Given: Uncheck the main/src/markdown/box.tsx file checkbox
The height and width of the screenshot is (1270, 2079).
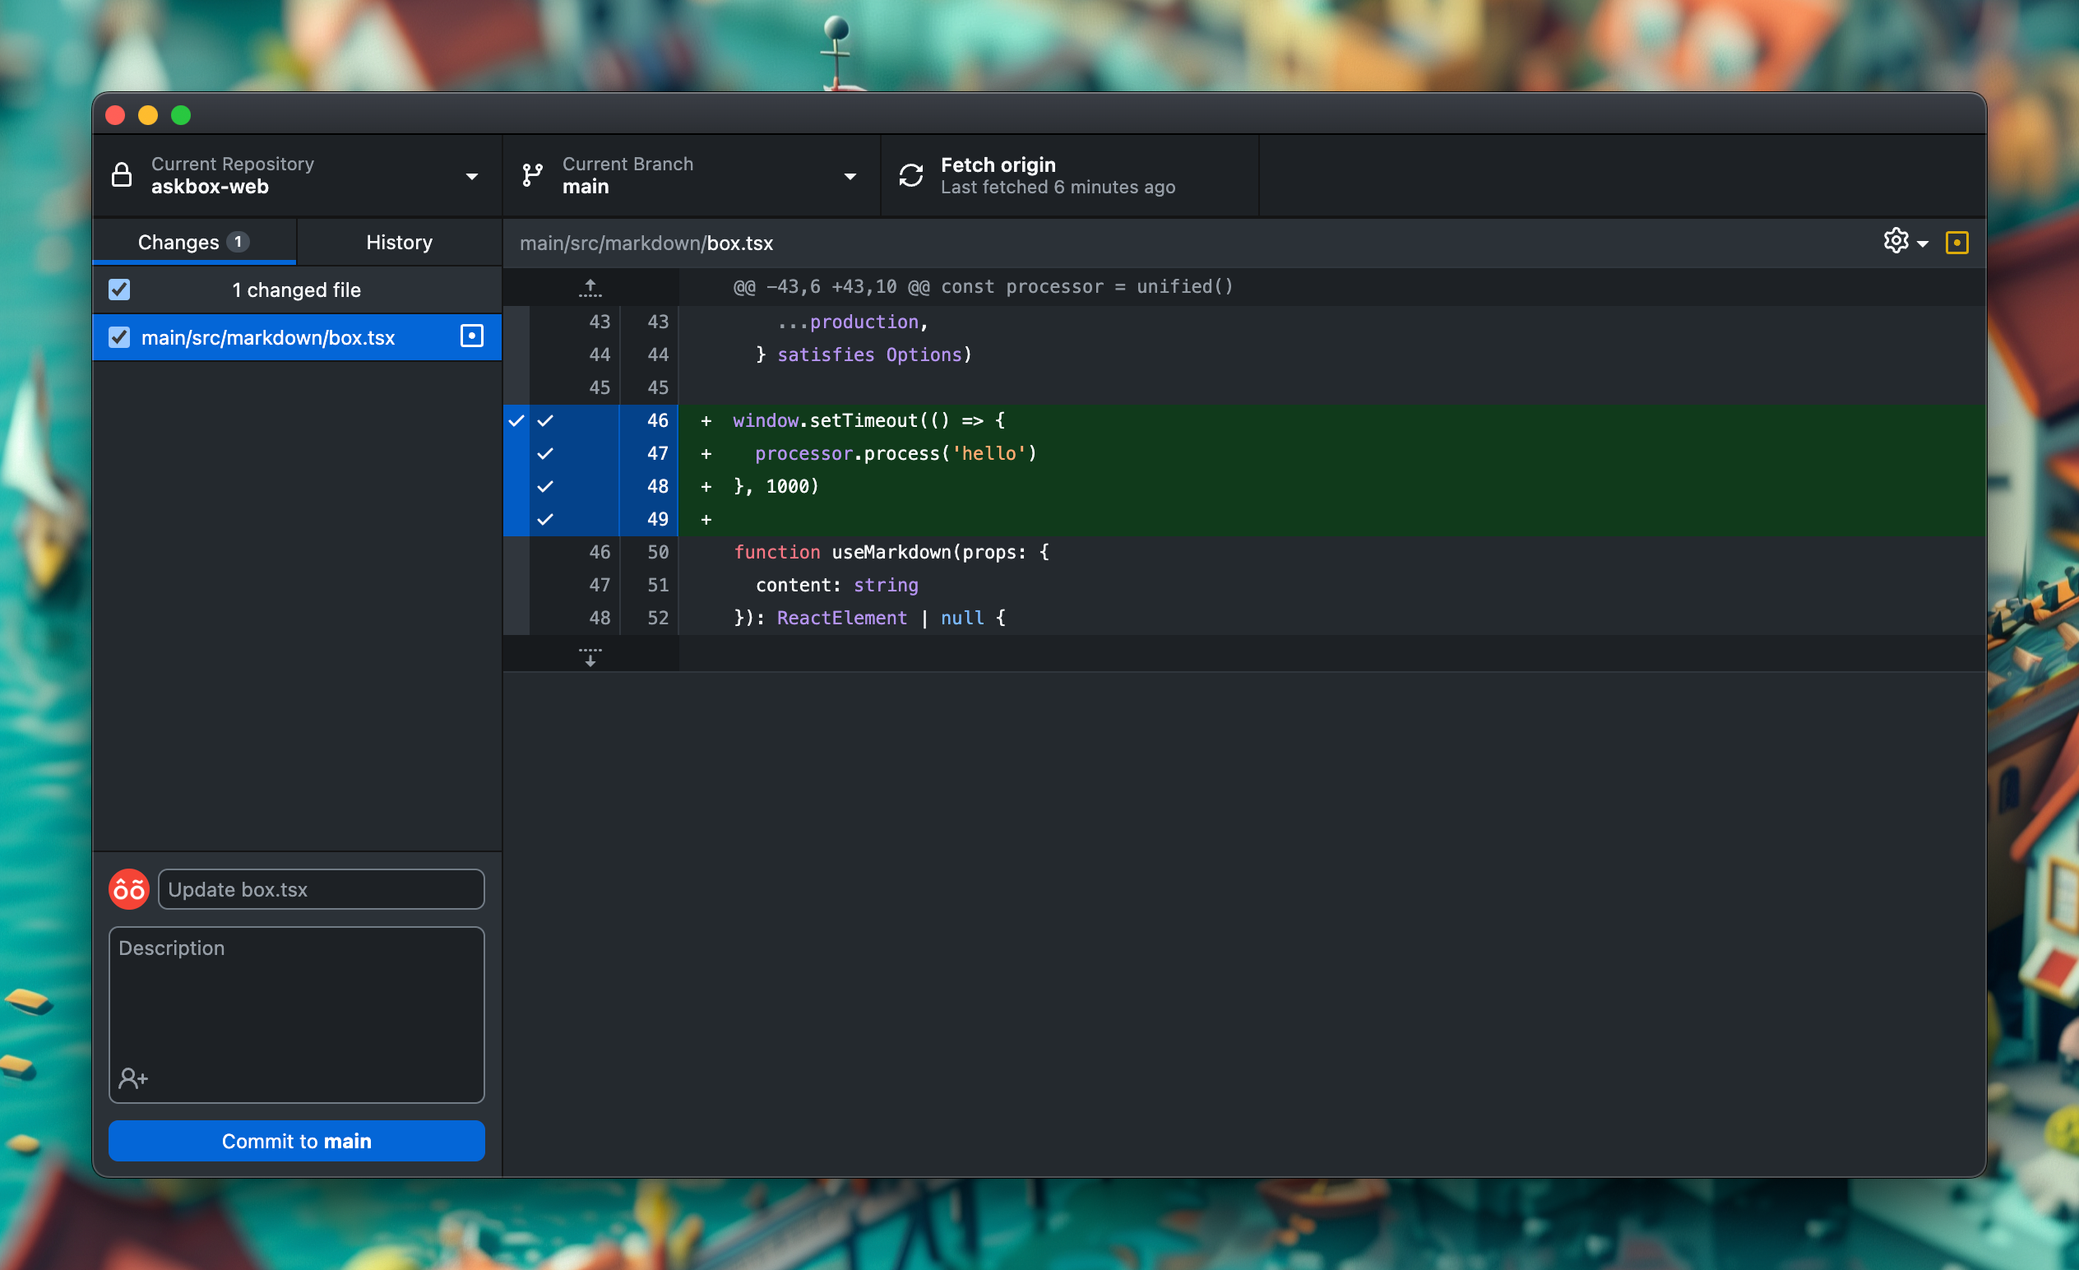Looking at the screenshot, I should tap(119, 337).
